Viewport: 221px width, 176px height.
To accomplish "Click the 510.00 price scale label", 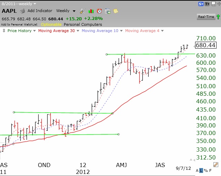I will pyautogui.click(x=206, y=86).
